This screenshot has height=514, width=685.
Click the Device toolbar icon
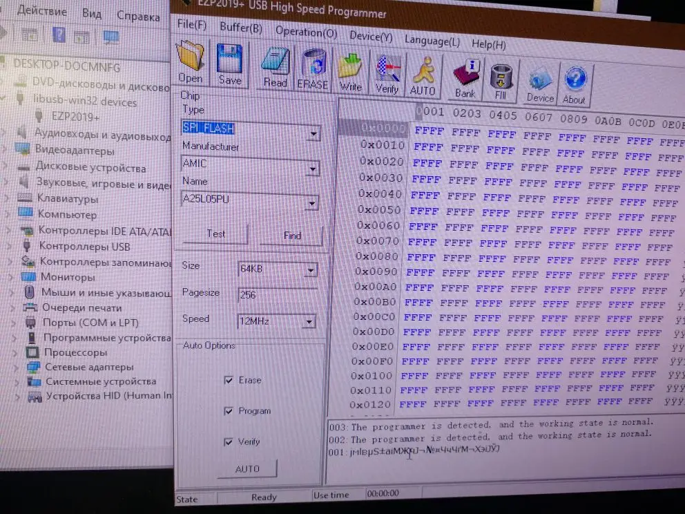tap(541, 79)
